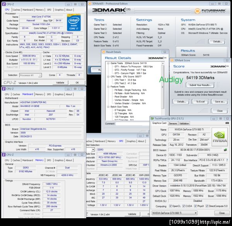Open the SPD tab in the CPU-Z Mainboard window
The width and height of the screenshot is (232, 226).
(49, 94)
